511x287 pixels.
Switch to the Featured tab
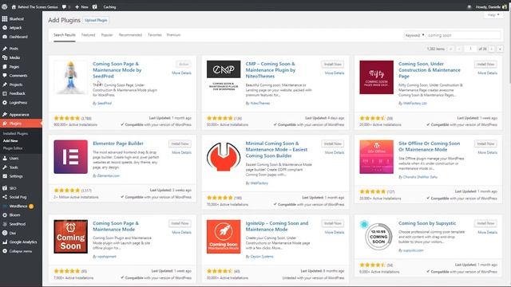[x=89, y=35]
